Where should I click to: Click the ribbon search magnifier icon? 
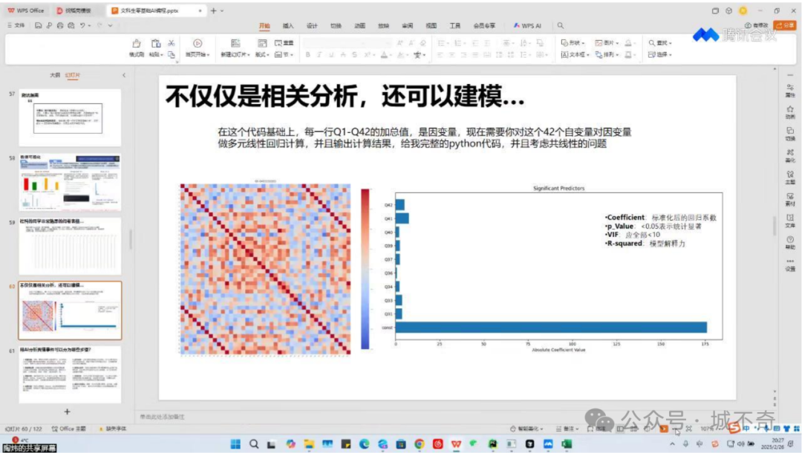click(561, 25)
